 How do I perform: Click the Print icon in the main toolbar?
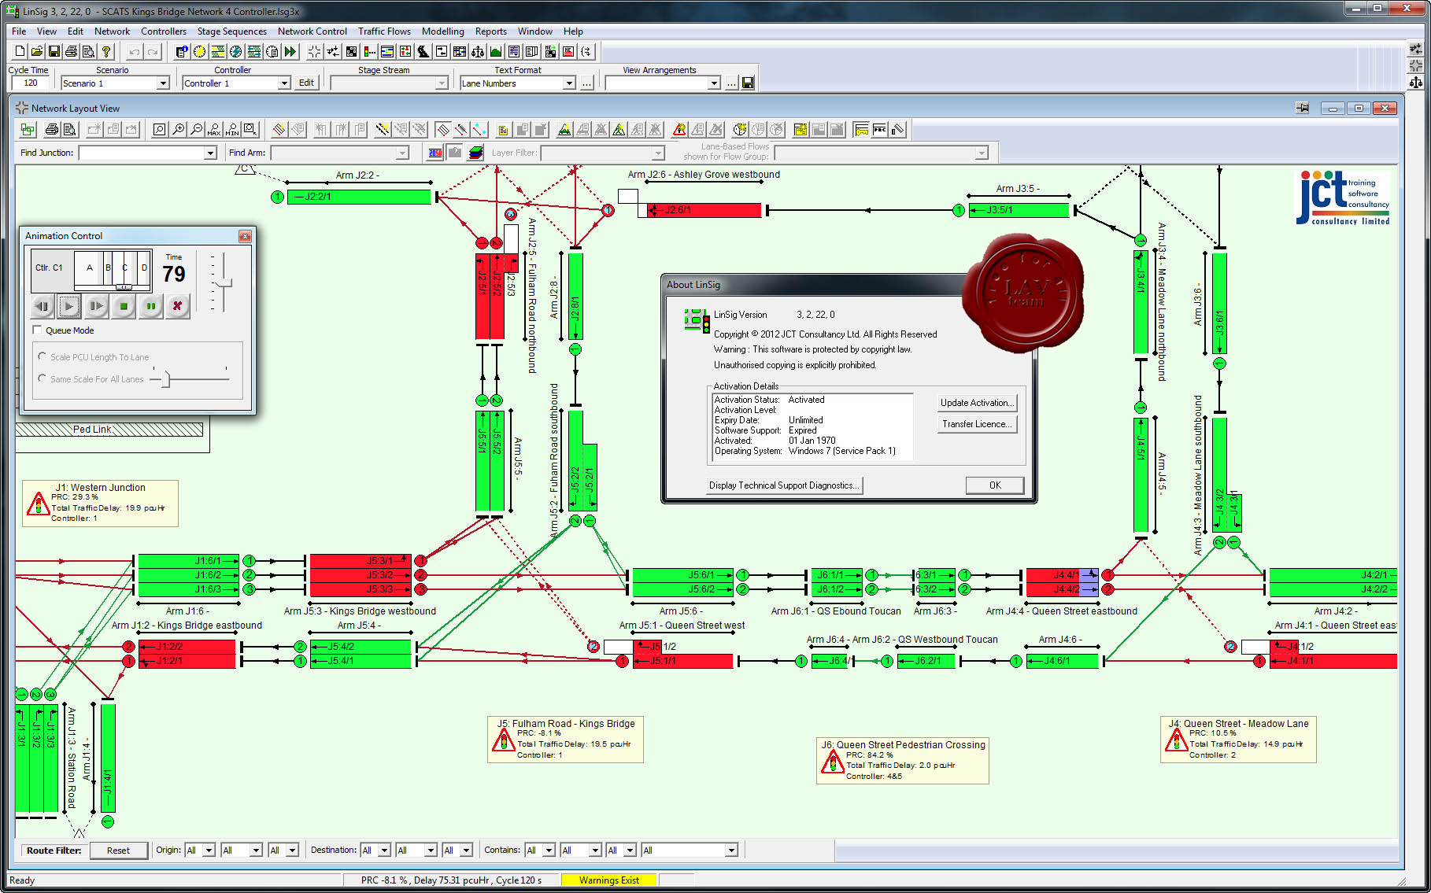tap(72, 51)
